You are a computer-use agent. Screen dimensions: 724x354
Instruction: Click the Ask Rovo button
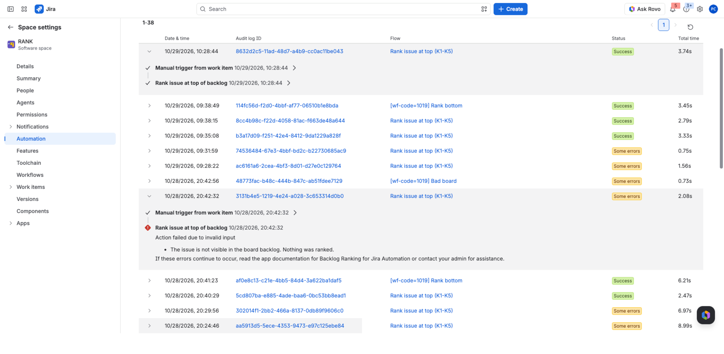(645, 9)
